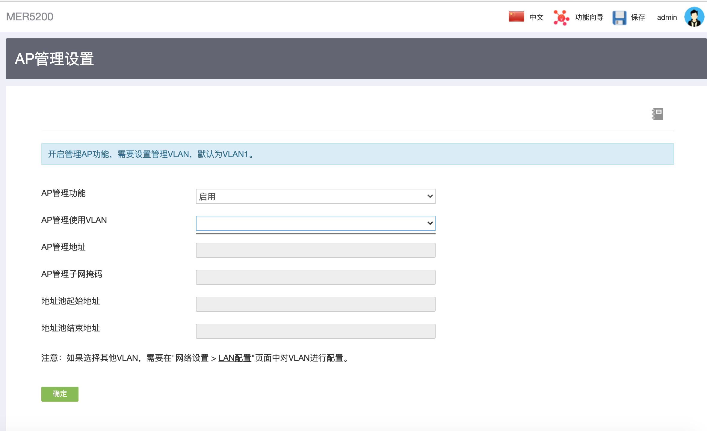This screenshot has width=707, height=431.
Task: Click the 保存 save text
Action: (x=638, y=17)
